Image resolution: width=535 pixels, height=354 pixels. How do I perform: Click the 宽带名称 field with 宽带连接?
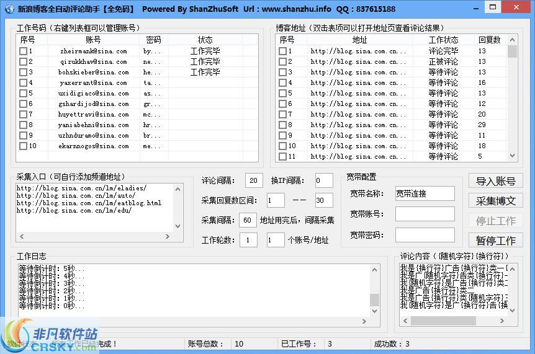point(425,193)
